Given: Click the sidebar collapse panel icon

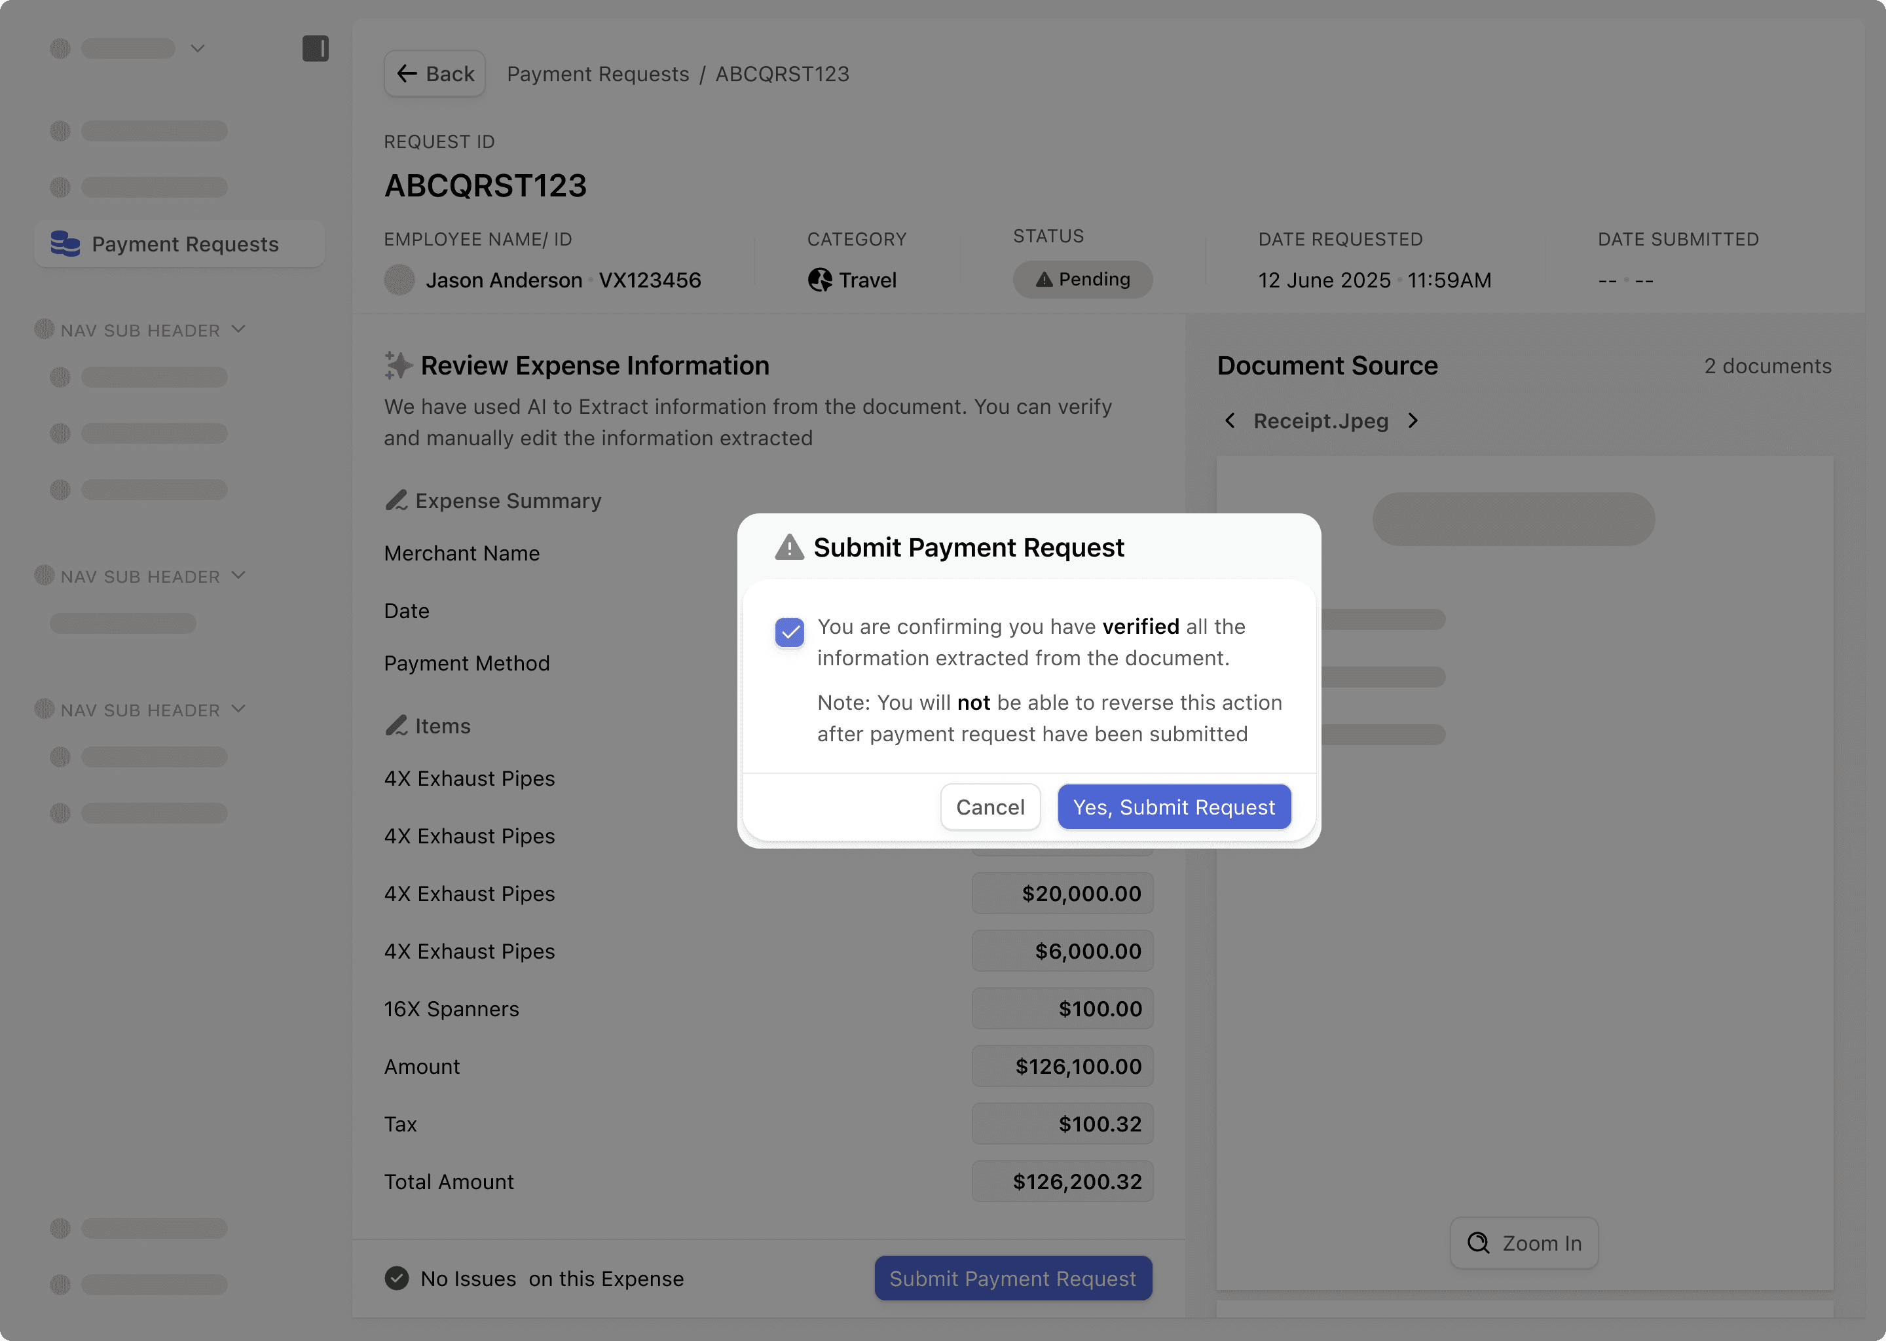Looking at the screenshot, I should [x=314, y=48].
